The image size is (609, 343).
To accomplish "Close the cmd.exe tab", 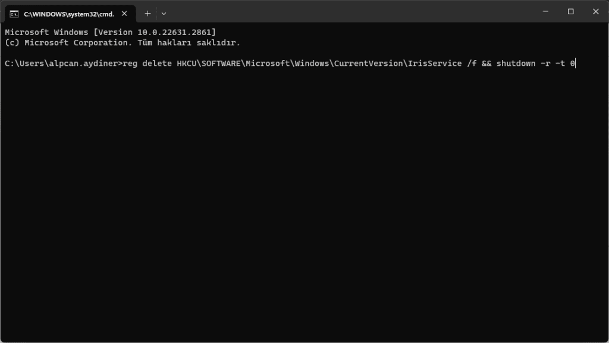I will tap(125, 13).
